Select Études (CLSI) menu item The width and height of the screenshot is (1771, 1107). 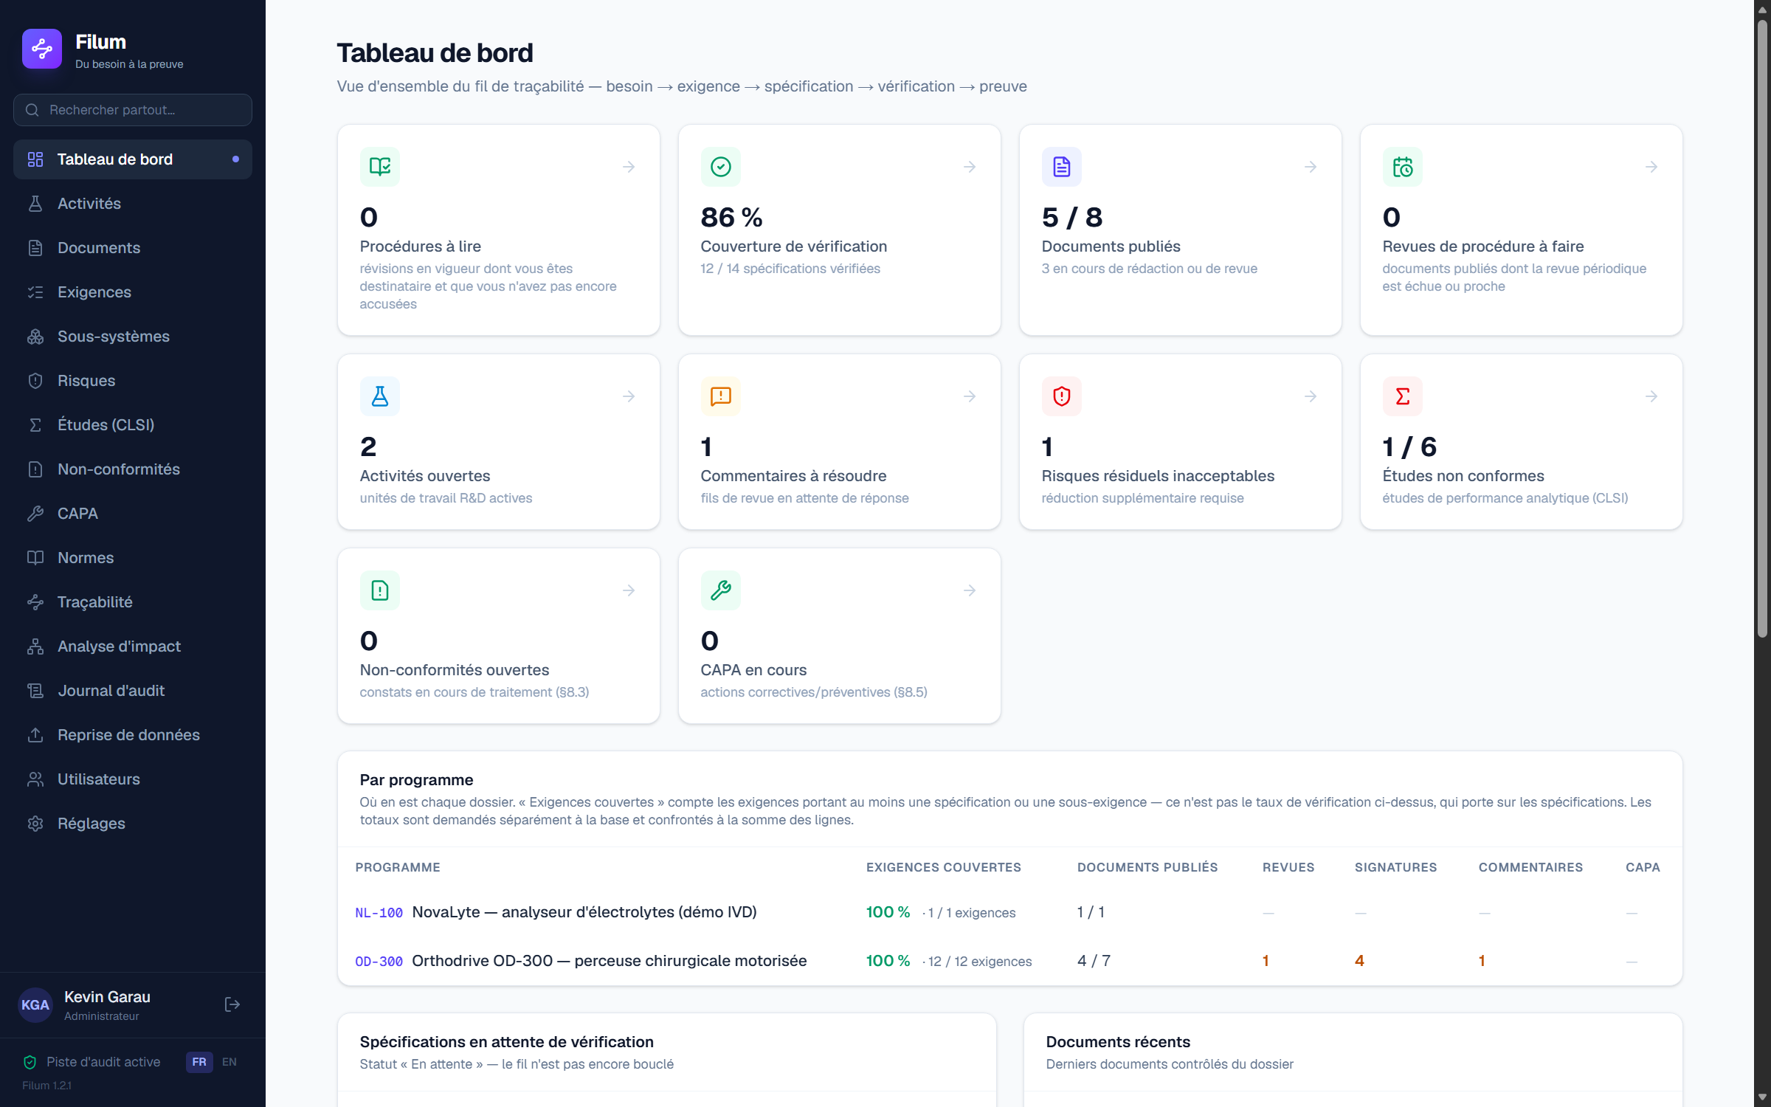click(133, 425)
